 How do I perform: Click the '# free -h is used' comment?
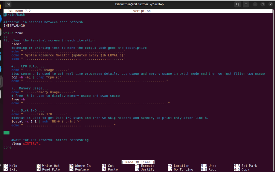tap(66, 96)
